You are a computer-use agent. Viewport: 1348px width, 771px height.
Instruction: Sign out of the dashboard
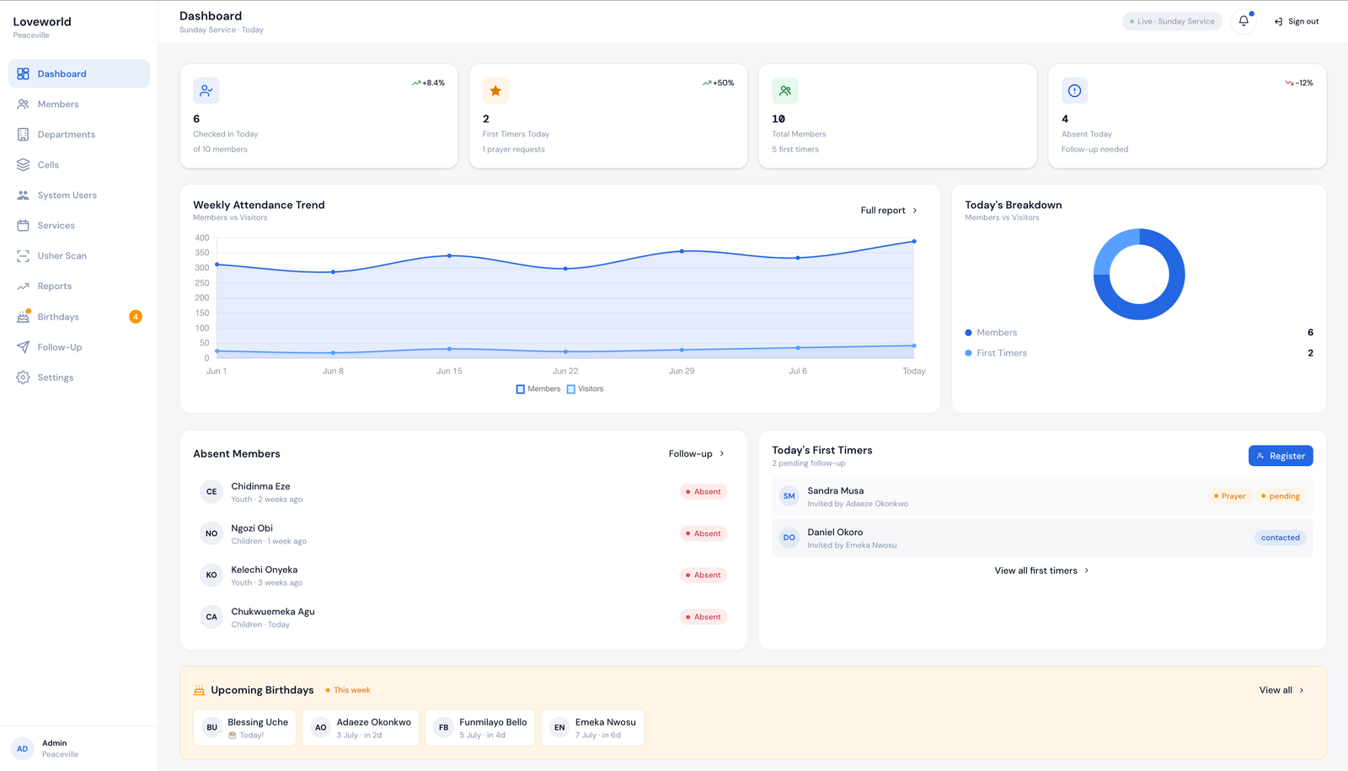click(x=1297, y=21)
